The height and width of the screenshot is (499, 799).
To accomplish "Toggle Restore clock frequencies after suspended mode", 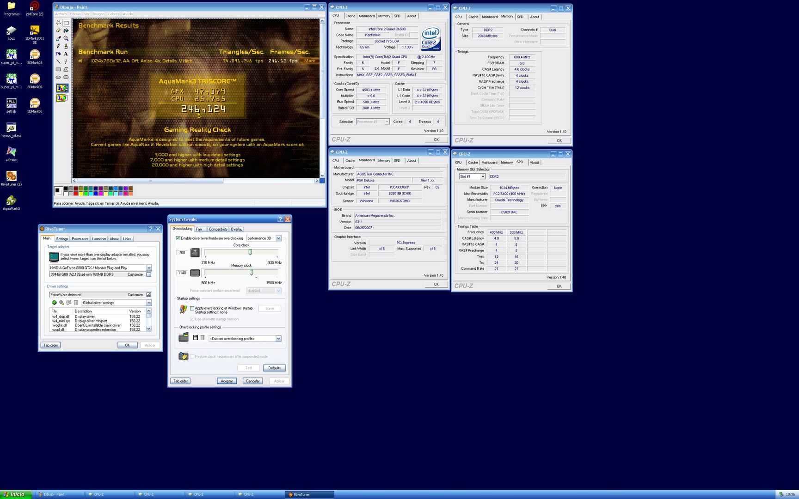I will tap(192, 356).
